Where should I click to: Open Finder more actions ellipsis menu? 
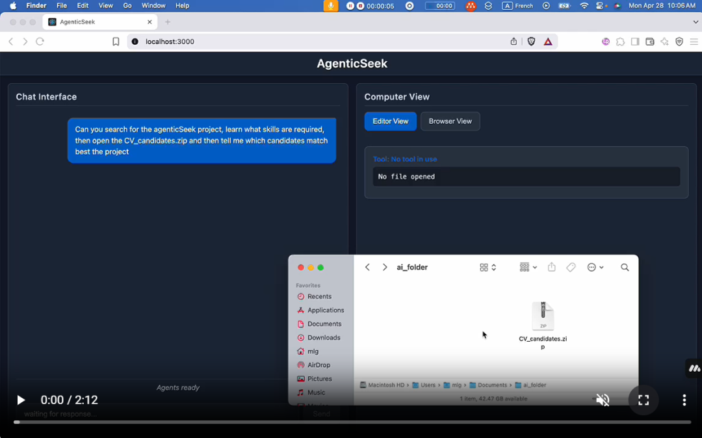click(x=595, y=268)
